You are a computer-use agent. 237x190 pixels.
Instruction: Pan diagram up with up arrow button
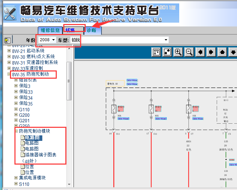[x=222, y=52]
